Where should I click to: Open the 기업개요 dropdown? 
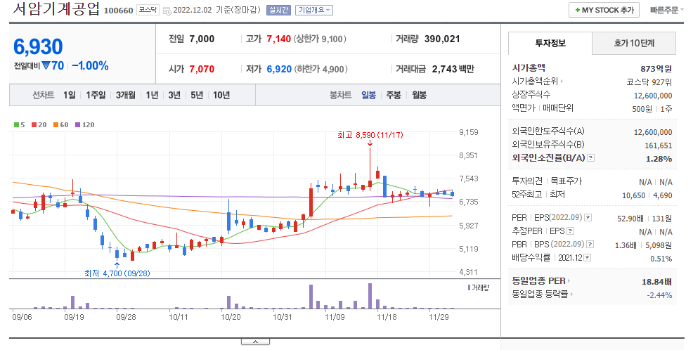point(314,10)
